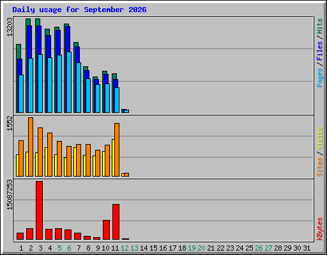Click the yellow Visits bar for day 11
The height and width of the screenshot is (255, 327).
tap(113, 157)
